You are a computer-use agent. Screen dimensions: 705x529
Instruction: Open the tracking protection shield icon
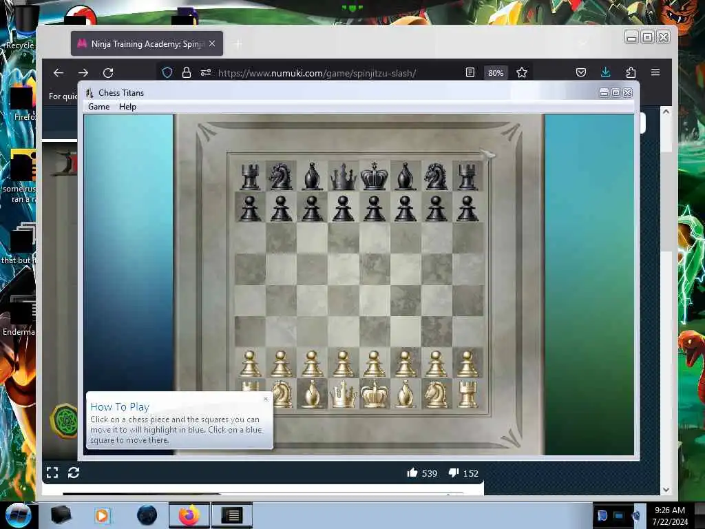coord(167,72)
